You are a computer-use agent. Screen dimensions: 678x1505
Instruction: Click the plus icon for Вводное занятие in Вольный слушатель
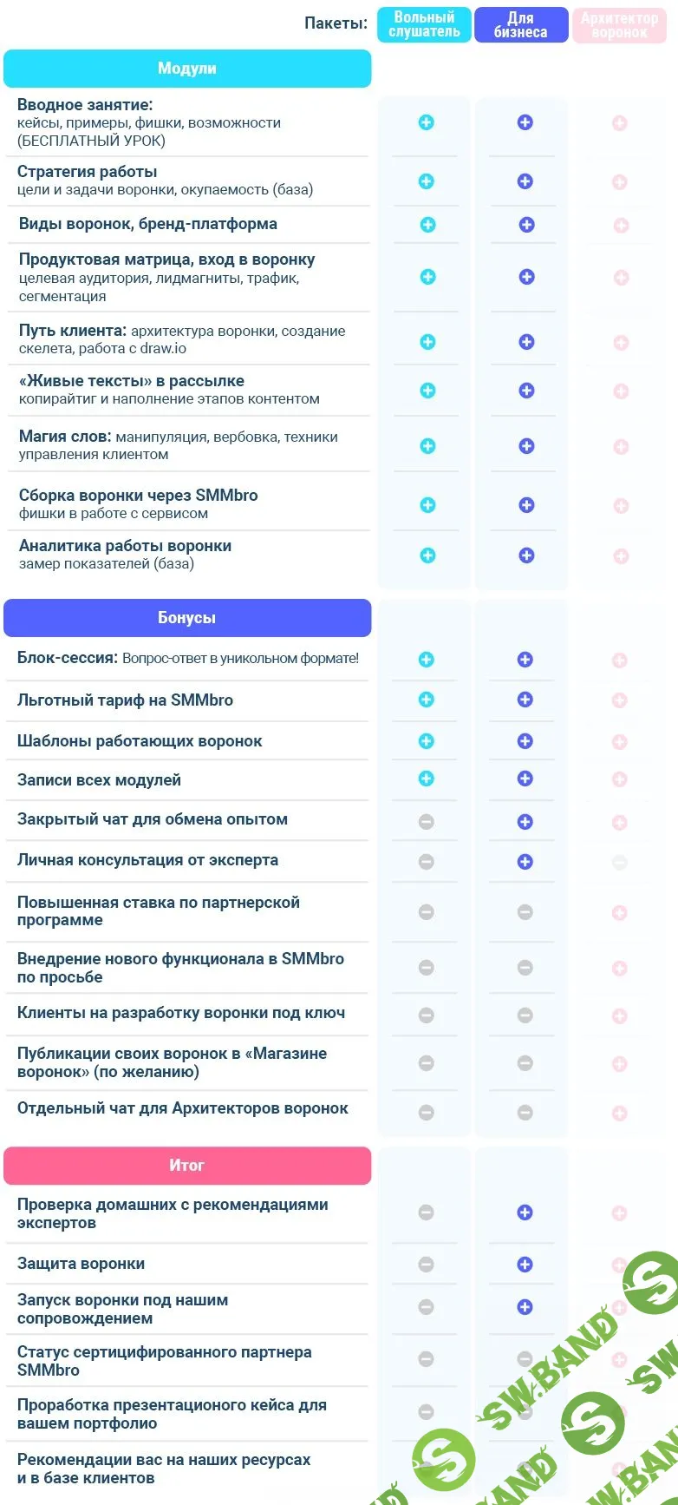425,122
